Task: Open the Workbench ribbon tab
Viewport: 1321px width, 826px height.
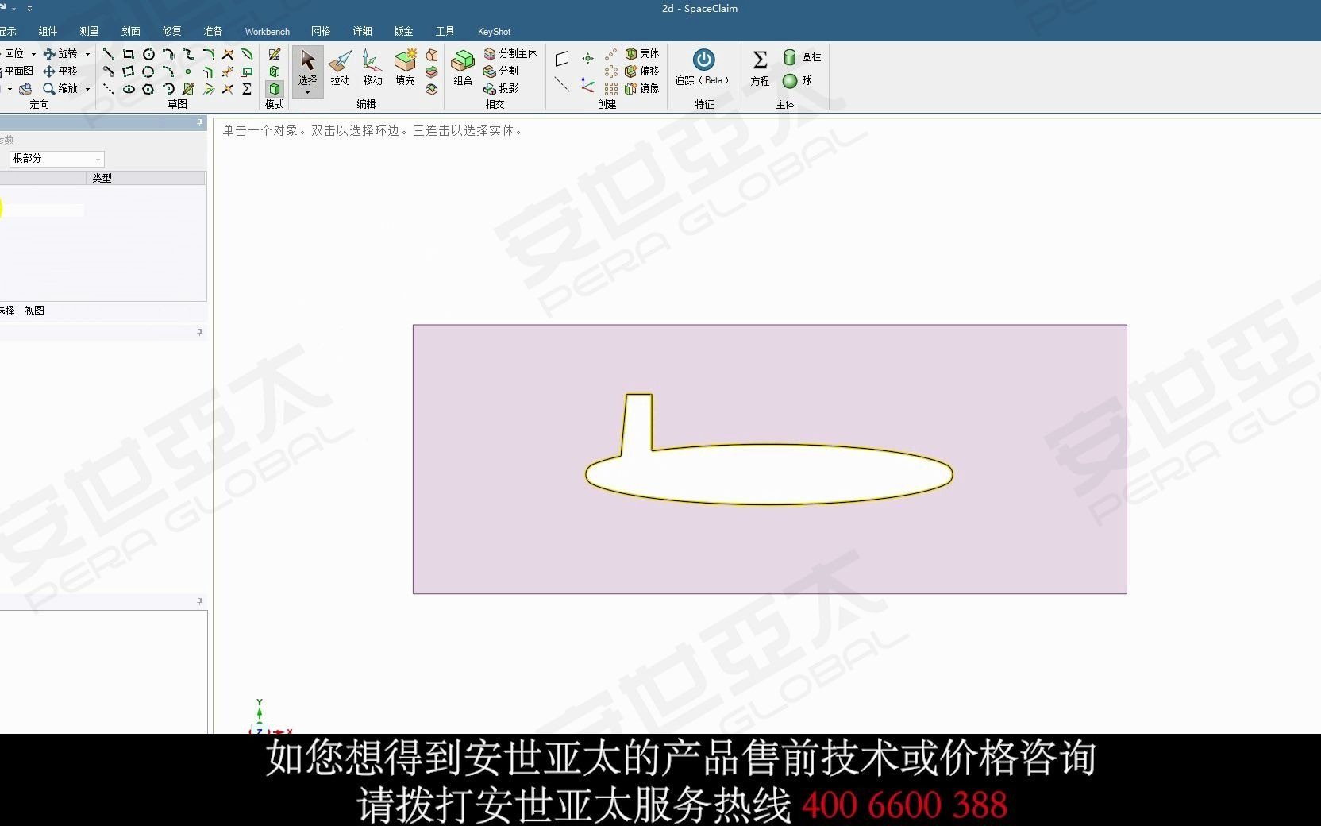Action: coord(267,31)
